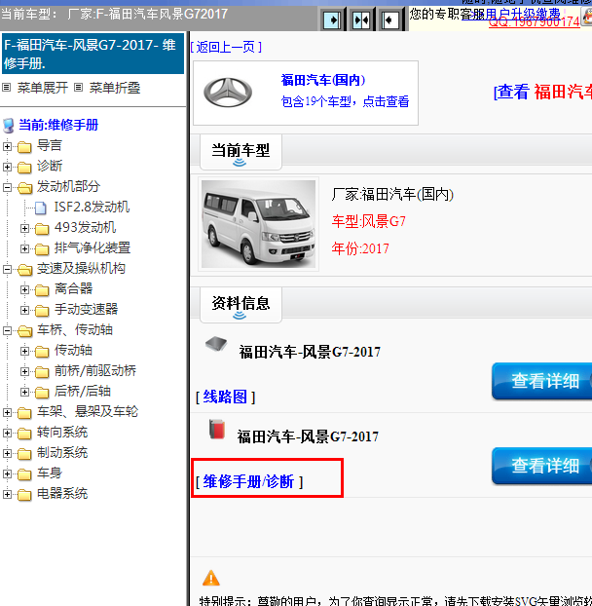Click 查看详细 button for 线路图

542,381
